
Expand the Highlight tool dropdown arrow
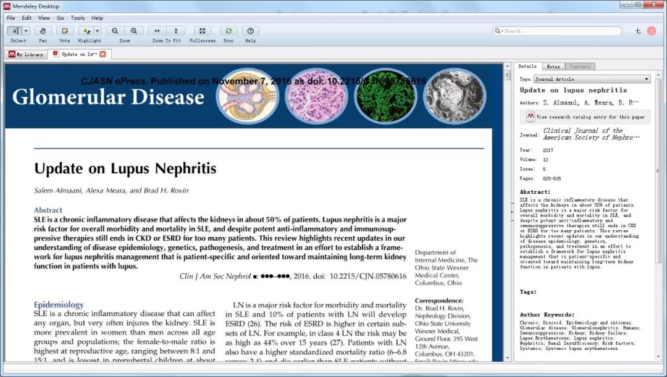point(98,31)
